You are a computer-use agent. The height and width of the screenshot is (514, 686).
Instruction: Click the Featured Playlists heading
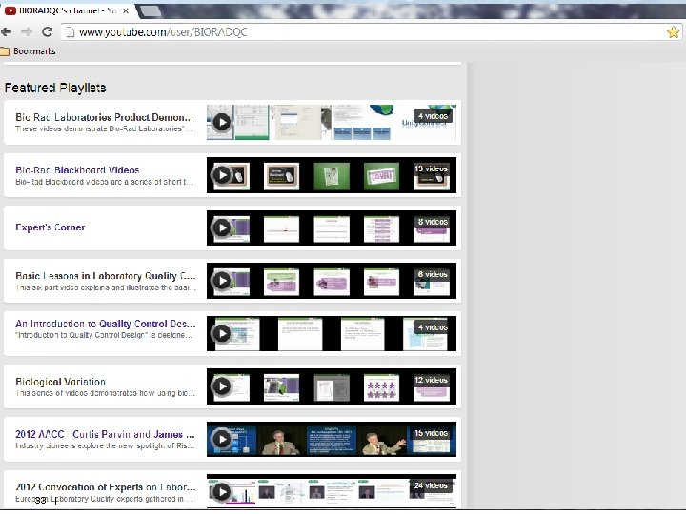pos(55,88)
